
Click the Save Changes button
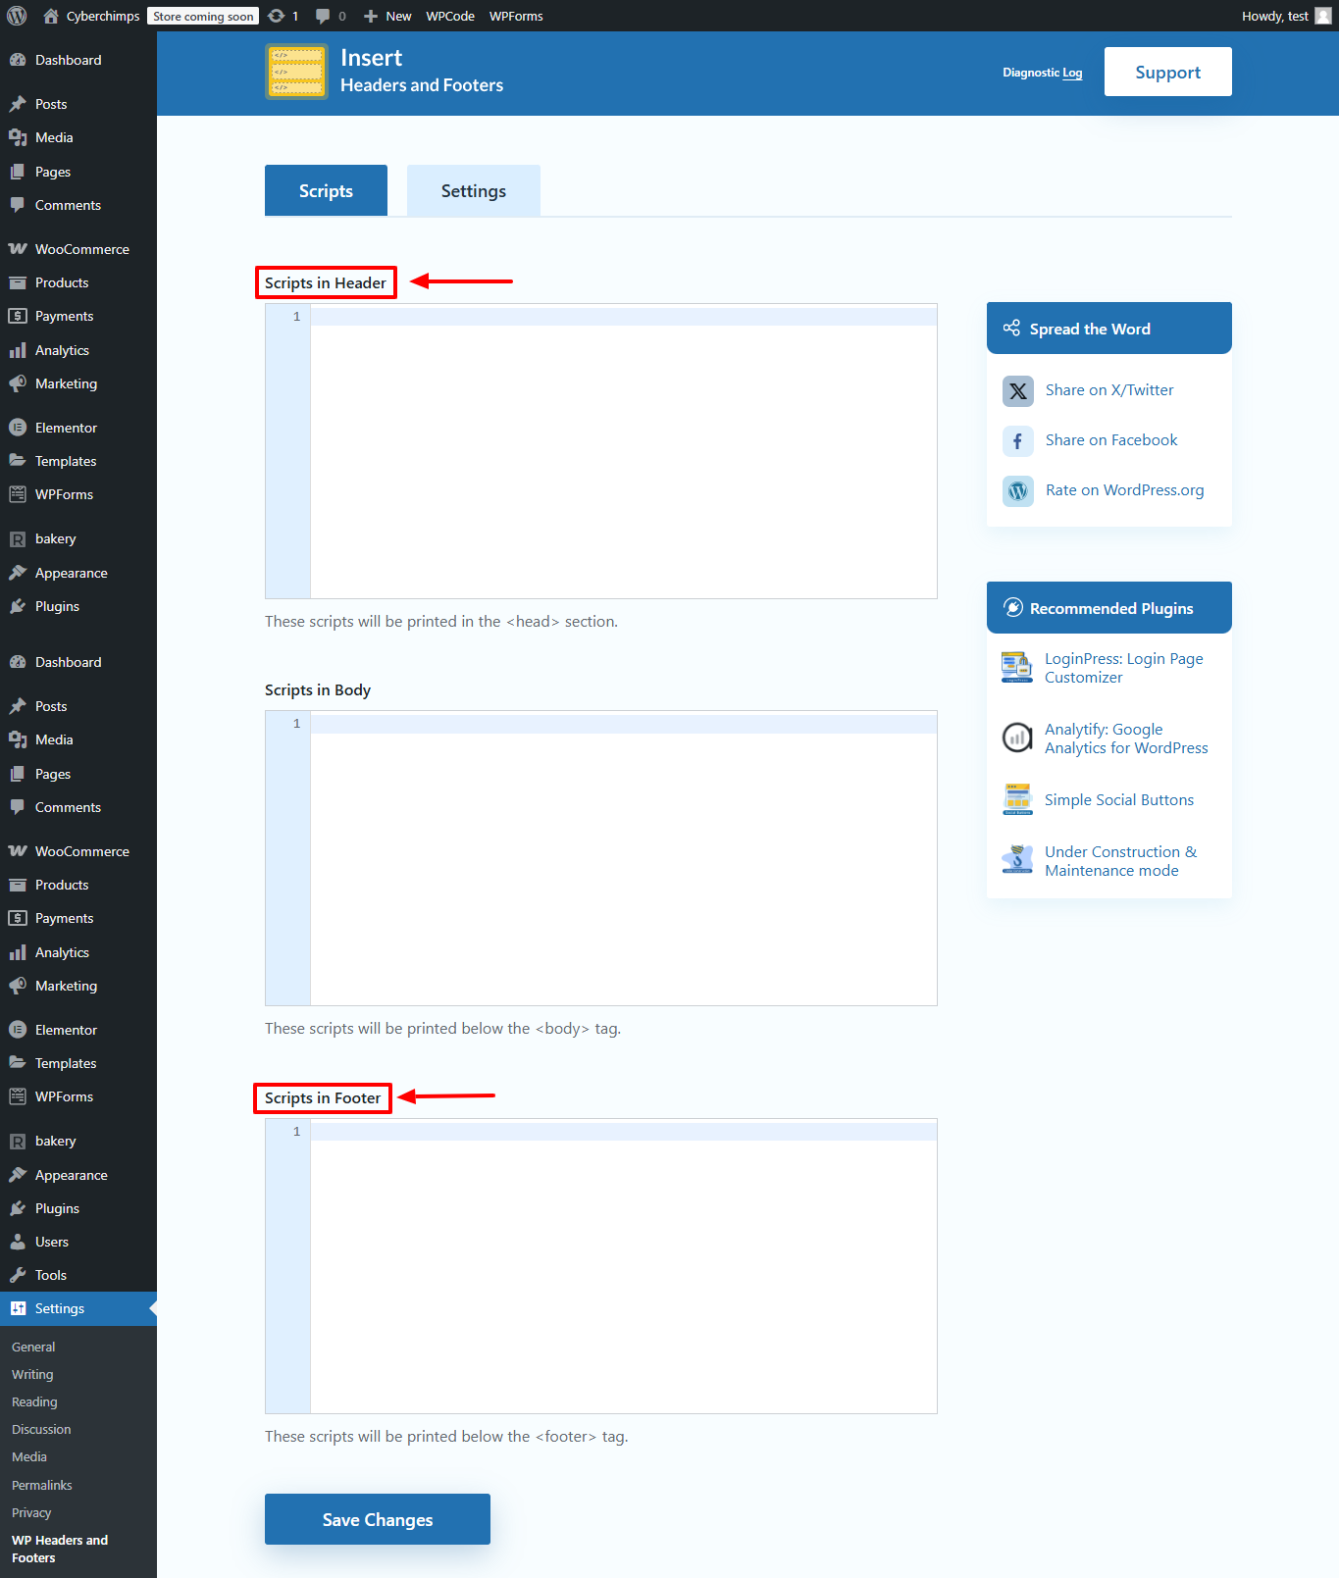coord(378,1519)
